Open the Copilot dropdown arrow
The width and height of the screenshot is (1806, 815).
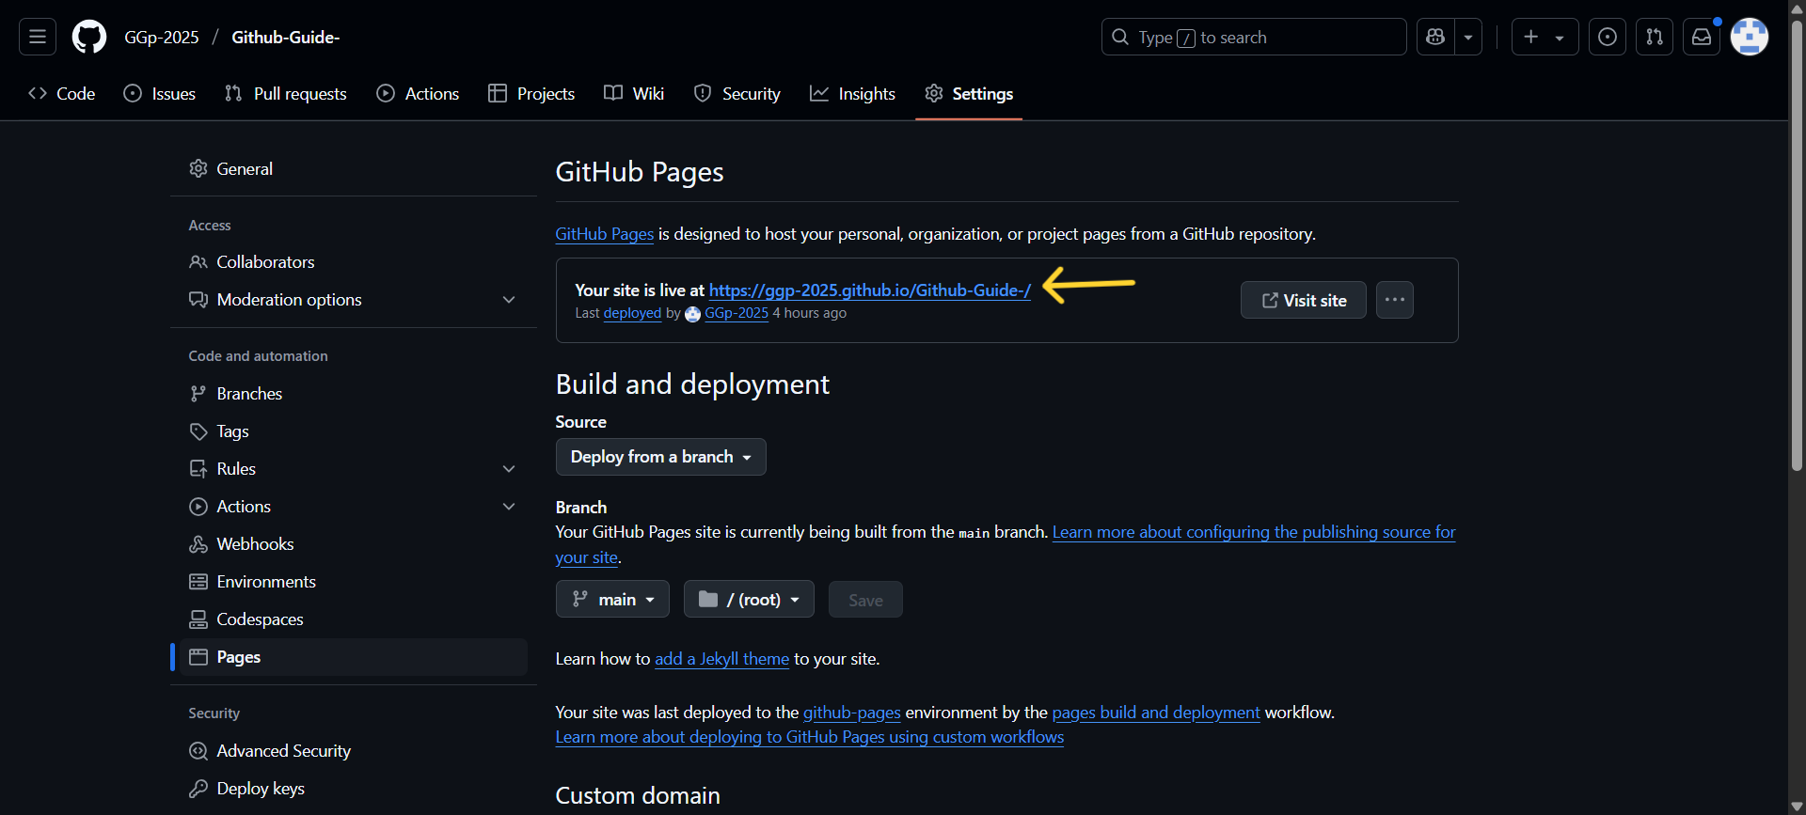click(x=1468, y=37)
